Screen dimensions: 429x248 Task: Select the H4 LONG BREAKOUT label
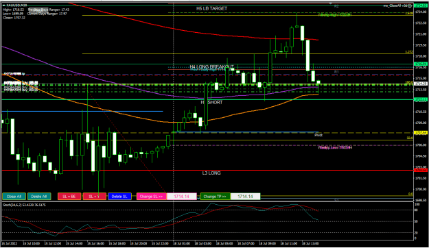(212, 66)
